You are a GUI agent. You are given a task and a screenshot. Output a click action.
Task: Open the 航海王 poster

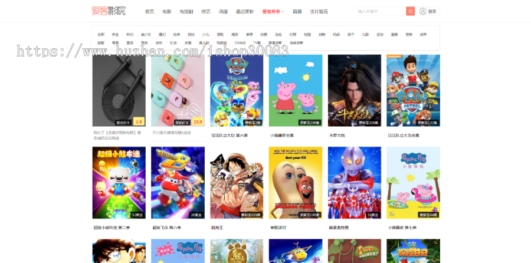pos(237,183)
